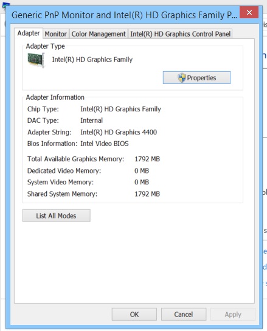
Task: Click the 'System Video Memory:' label
Action: (60, 182)
